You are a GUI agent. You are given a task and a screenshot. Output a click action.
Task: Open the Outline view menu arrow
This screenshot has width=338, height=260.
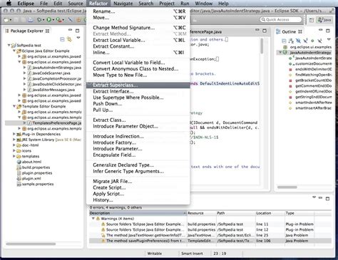[x=329, y=39]
